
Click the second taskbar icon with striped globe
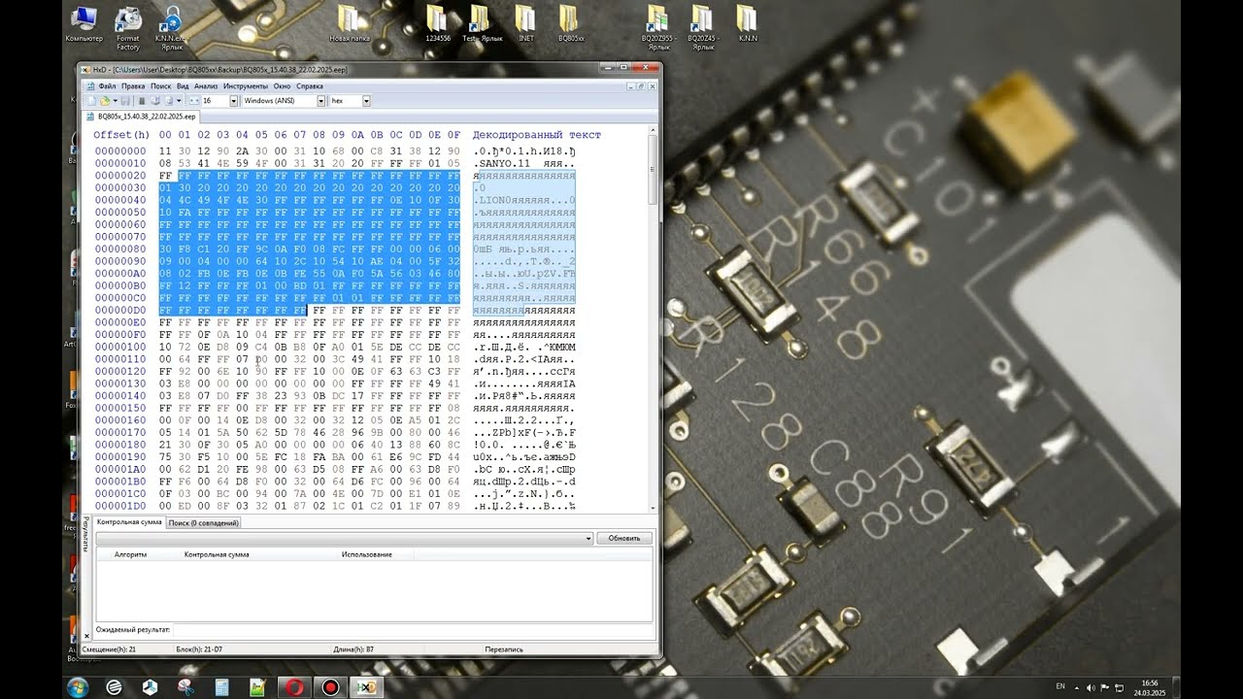pos(114,686)
